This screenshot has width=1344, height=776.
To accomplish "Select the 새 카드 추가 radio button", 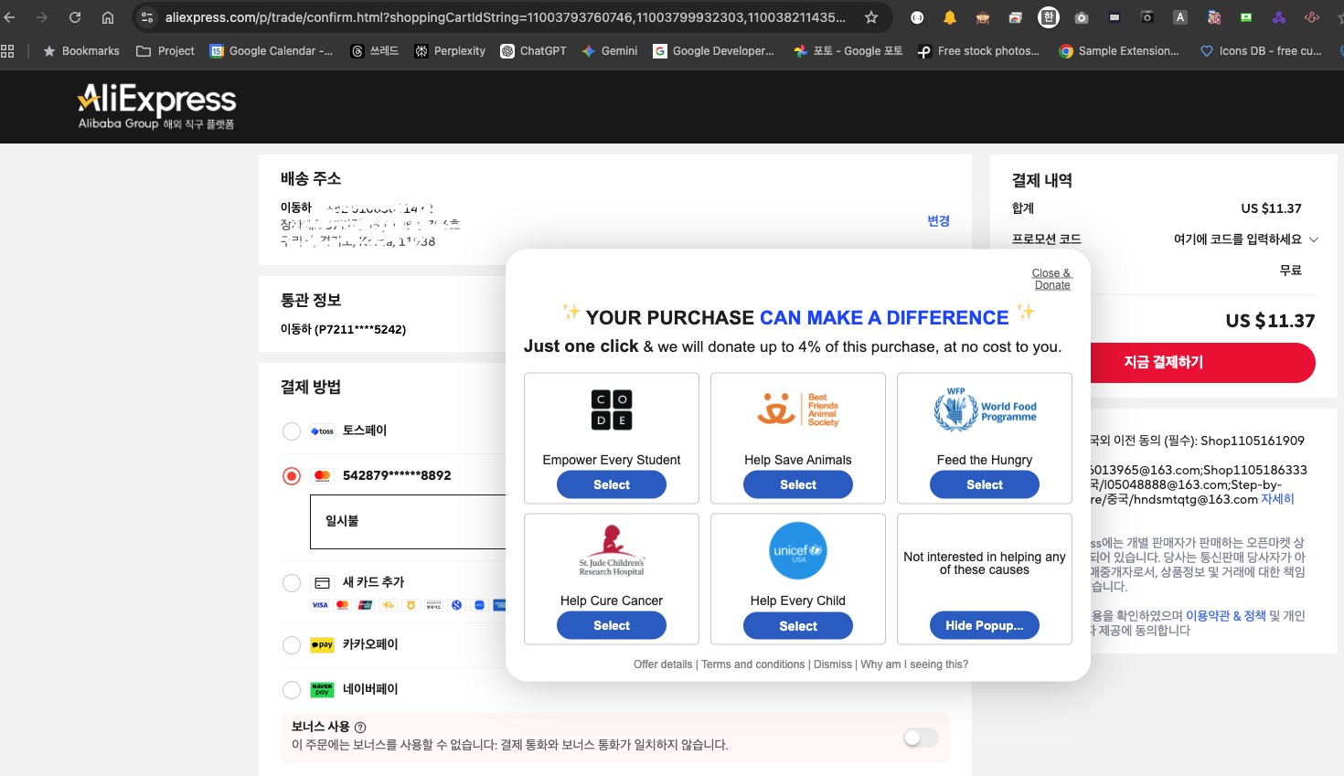I will pos(292,583).
